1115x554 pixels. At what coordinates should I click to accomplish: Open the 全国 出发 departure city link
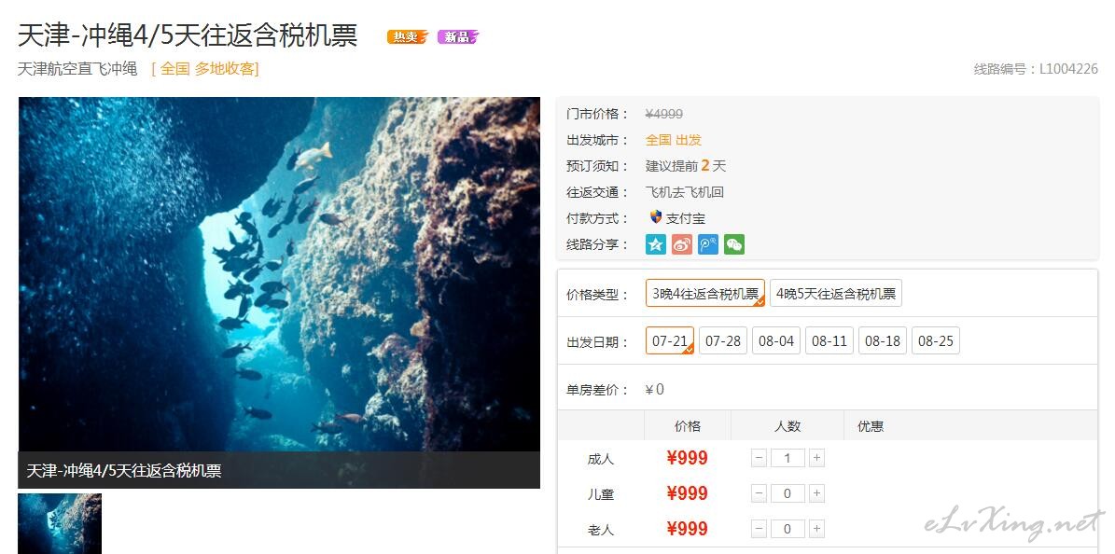coord(674,140)
